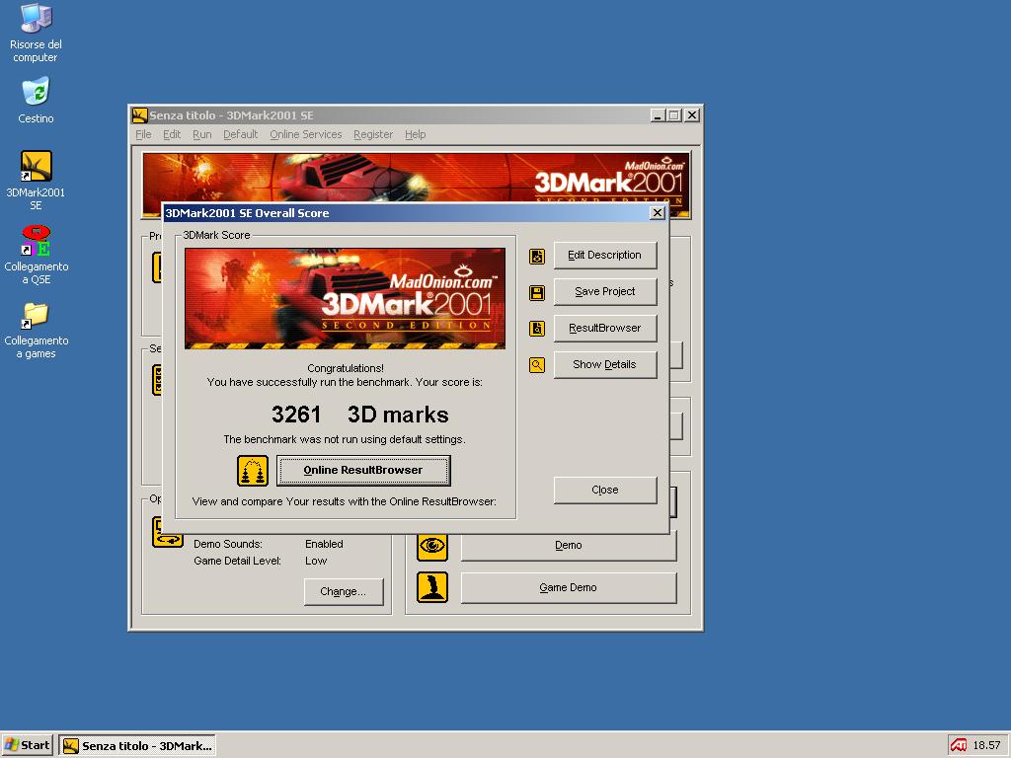
Task: Click the 3DMark icon in the main window title bar
Action: 140,115
